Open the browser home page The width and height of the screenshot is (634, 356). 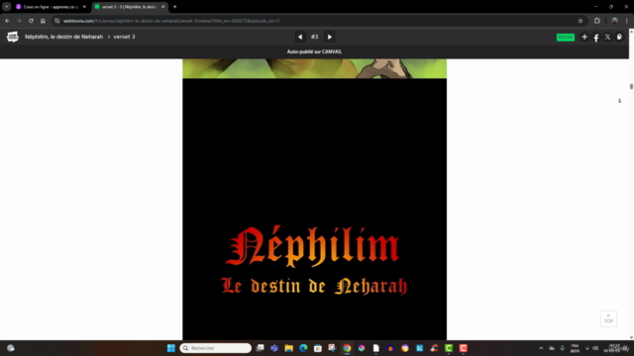point(43,21)
